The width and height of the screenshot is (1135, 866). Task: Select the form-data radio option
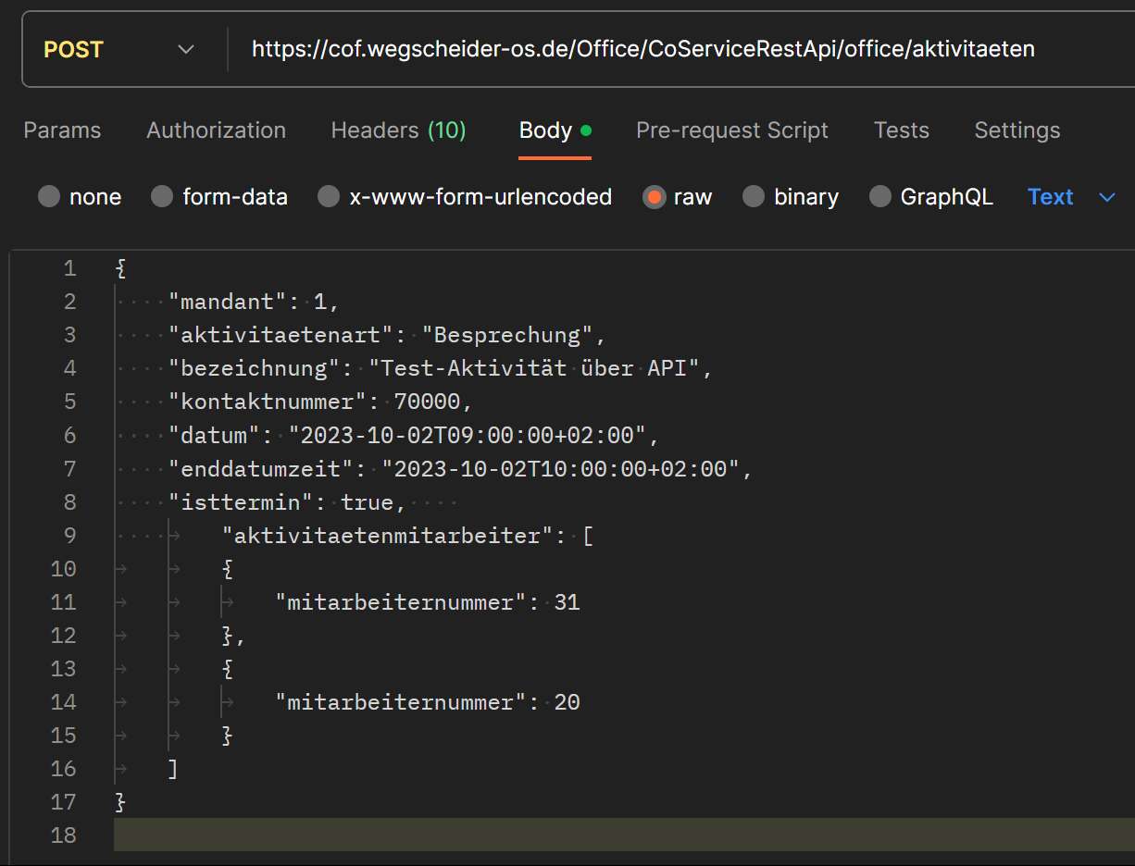pyautogui.click(x=162, y=197)
